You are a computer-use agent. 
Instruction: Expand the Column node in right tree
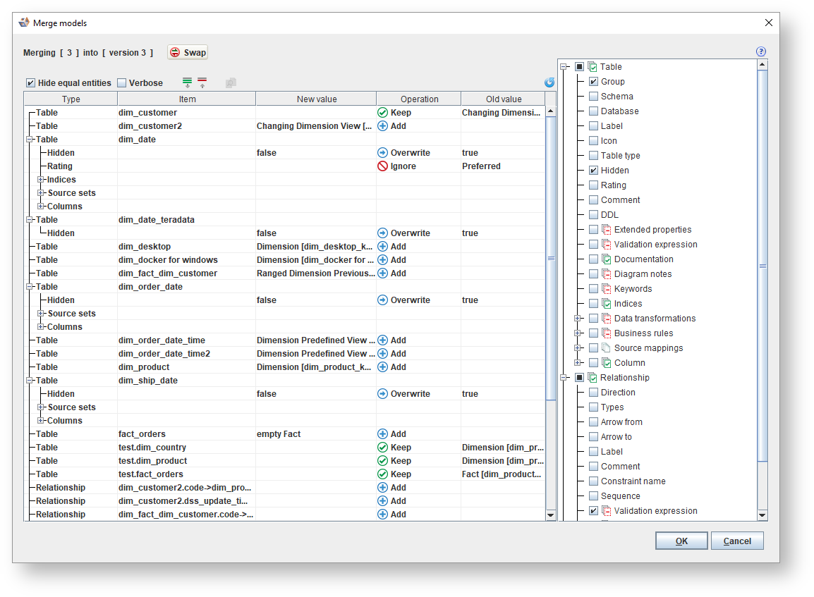click(x=577, y=362)
